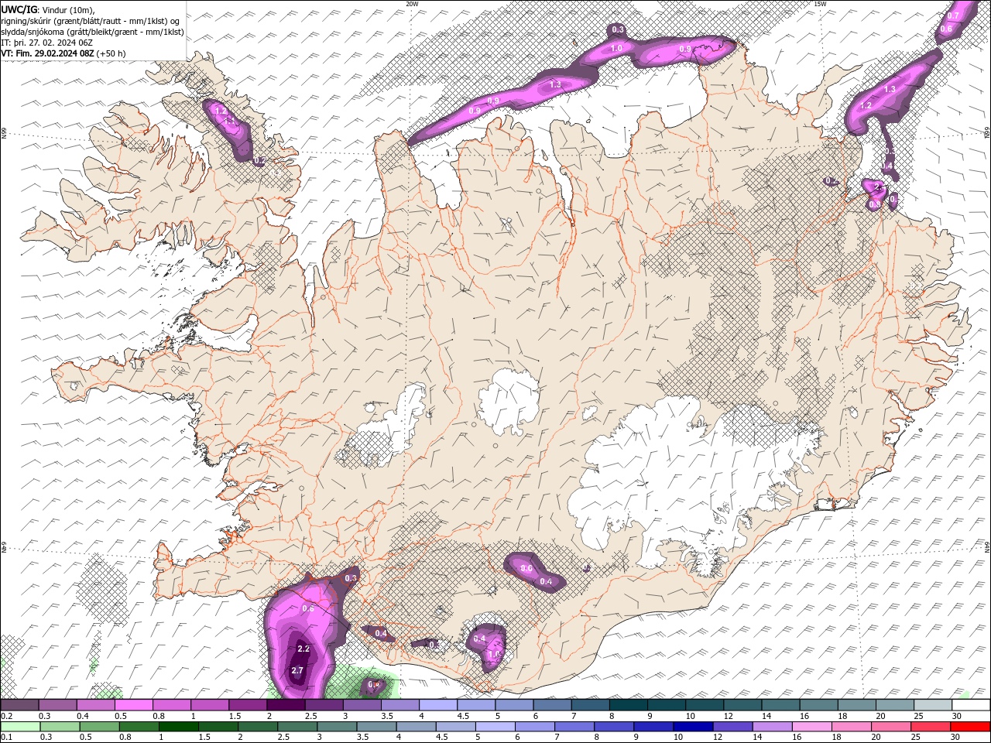Select the periwinkle 6 swatch in bottom legend row
The image size is (991, 743).
(x=535, y=727)
